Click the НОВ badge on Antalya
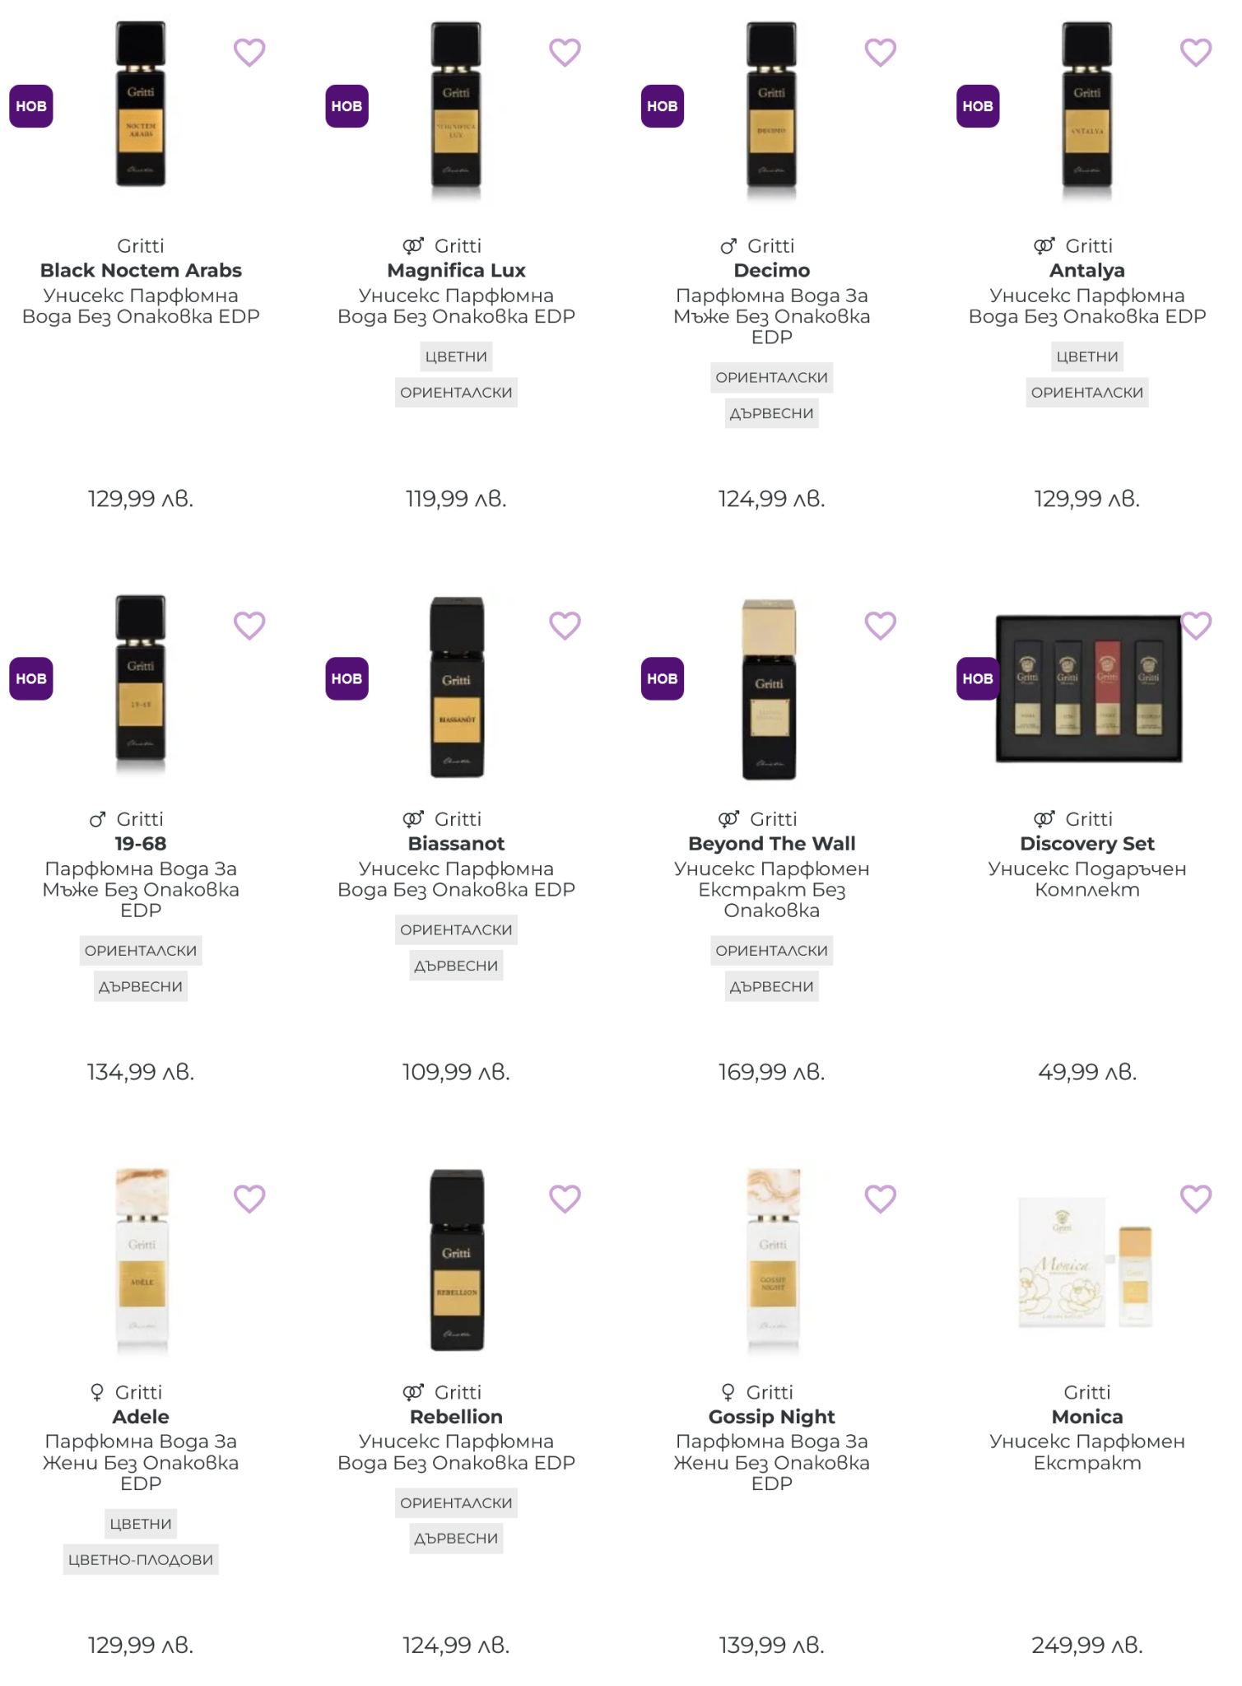This screenshot has width=1242, height=1686. [x=977, y=106]
